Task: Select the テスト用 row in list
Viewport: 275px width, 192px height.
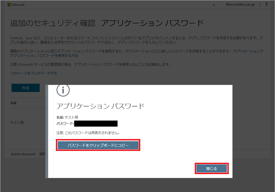Action: [x=17, y=123]
